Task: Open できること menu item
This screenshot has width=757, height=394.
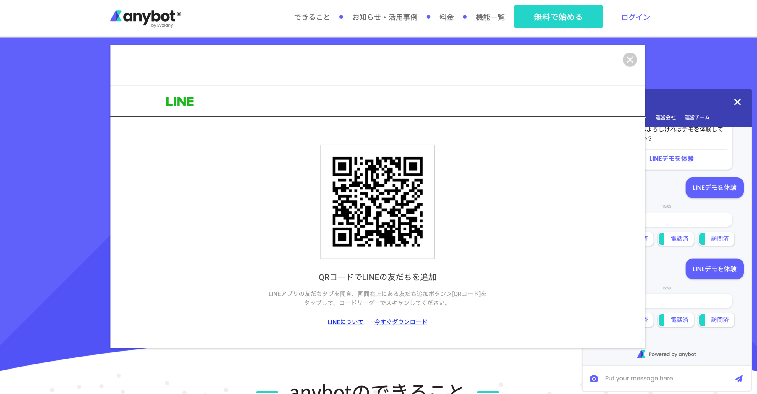Action: point(312,17)
